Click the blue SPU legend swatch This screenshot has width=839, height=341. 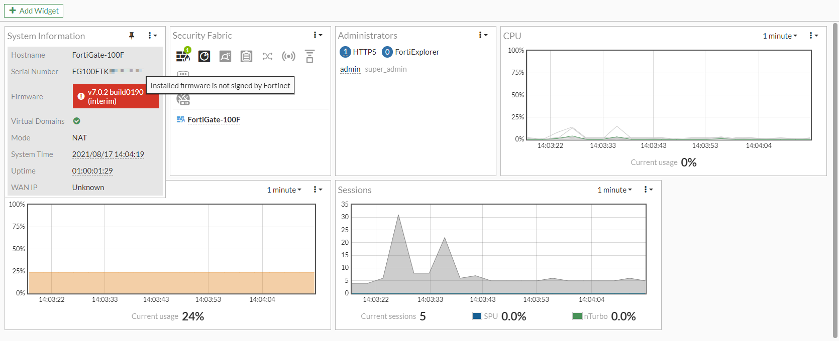(x=477, y=316)
